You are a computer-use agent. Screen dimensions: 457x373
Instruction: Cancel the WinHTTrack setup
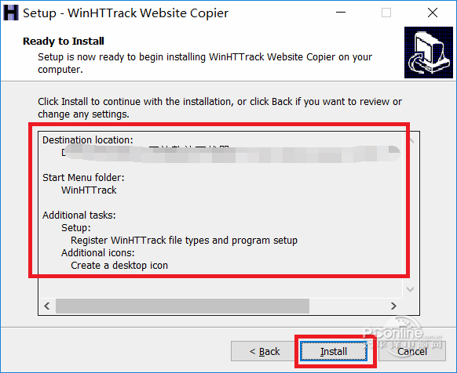pyautogui.click(x=412, y=351)
